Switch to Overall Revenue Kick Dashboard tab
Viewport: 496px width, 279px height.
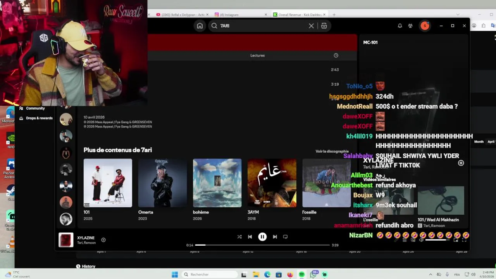300,15
